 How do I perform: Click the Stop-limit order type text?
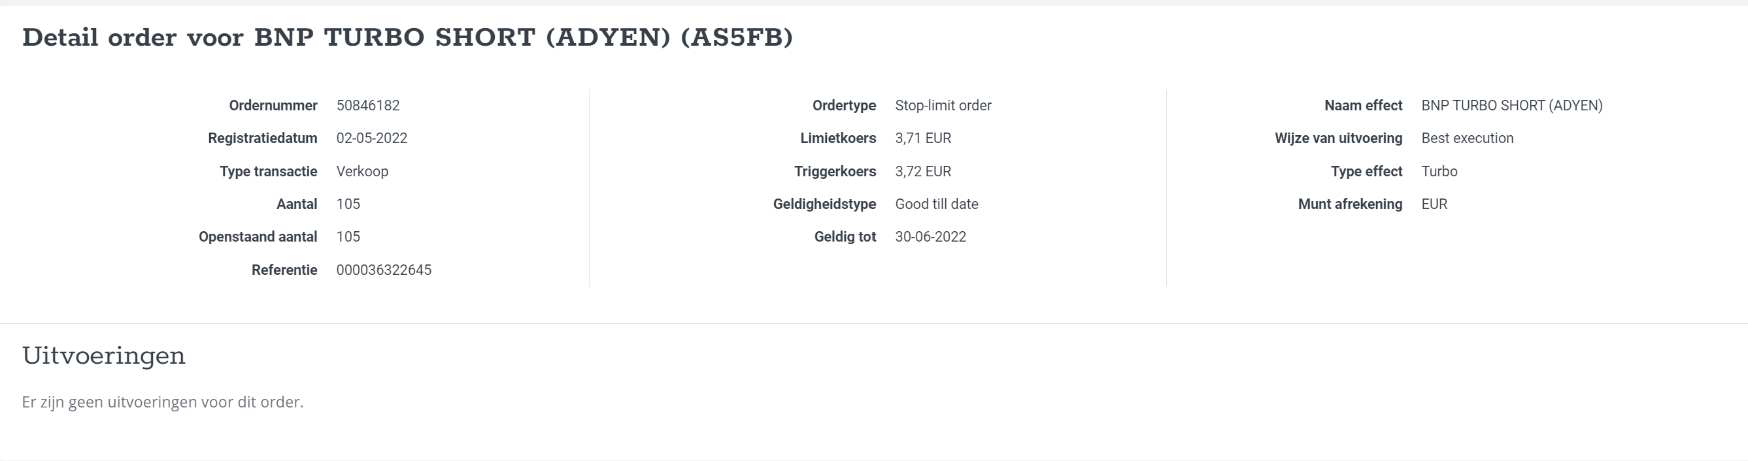[943, 106]
